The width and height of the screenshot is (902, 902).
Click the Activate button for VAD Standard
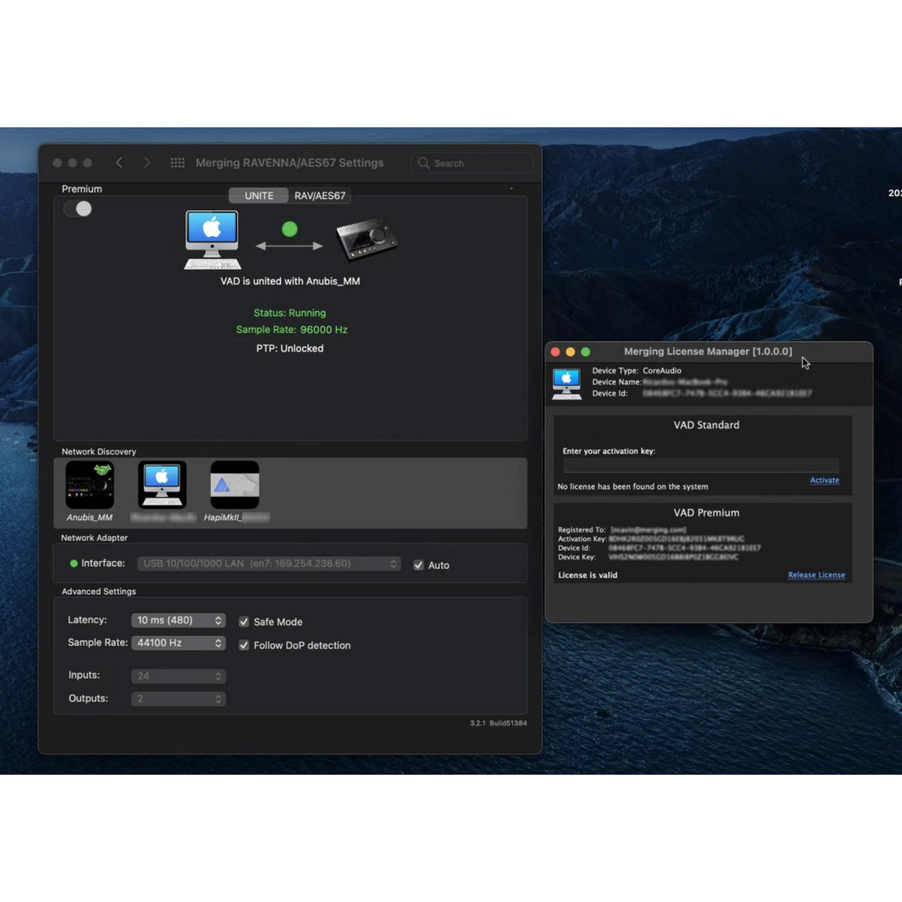pyautogui.click(x=824, y=480)
